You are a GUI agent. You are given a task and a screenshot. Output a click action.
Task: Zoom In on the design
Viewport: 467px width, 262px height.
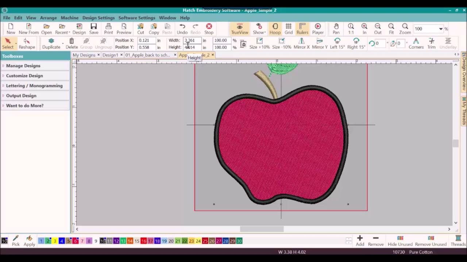point(364,29)
